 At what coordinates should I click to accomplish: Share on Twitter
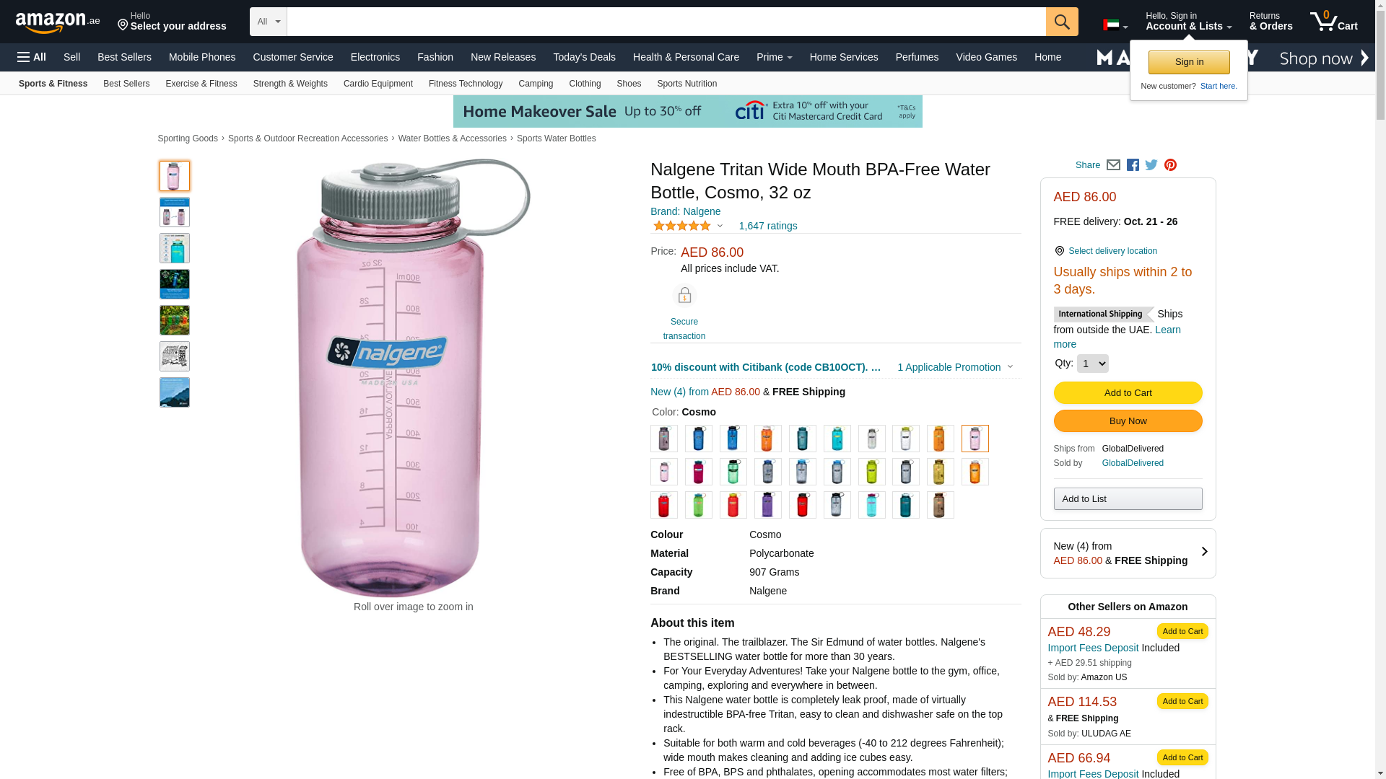click(1151, 165)
